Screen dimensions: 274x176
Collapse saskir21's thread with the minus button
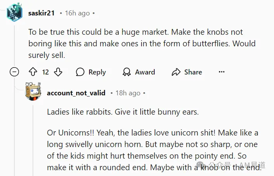14,72
